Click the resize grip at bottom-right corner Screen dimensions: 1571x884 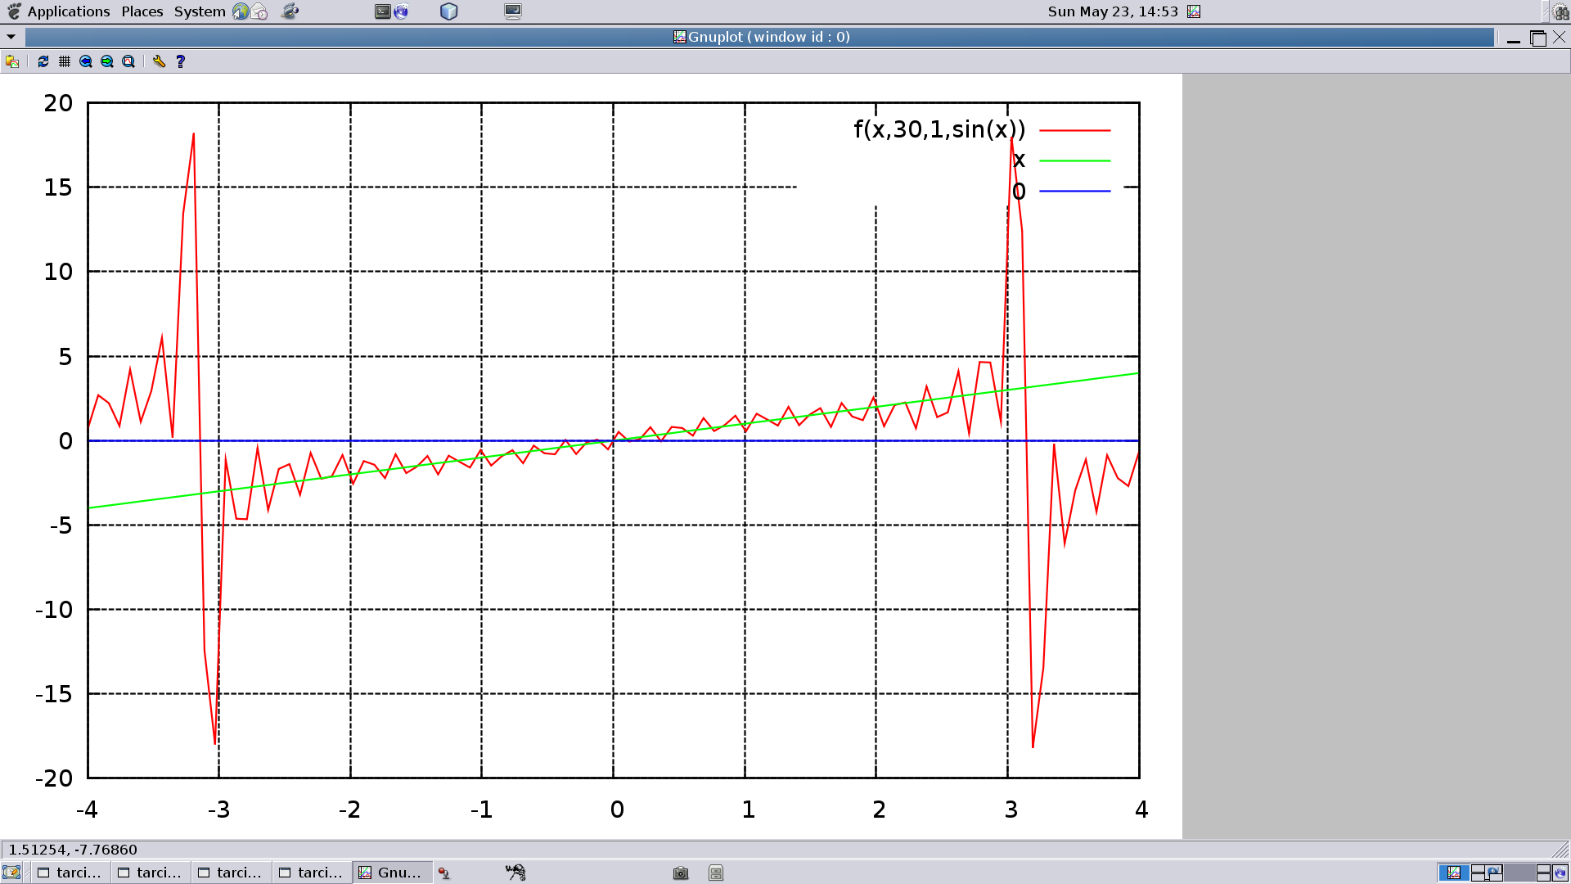(x=1561, y=850)
